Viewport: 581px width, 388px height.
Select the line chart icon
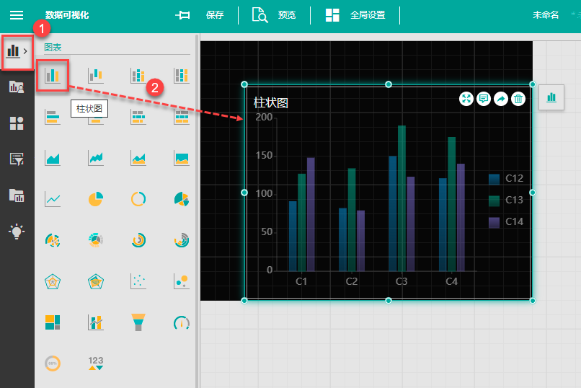(52, 199)
